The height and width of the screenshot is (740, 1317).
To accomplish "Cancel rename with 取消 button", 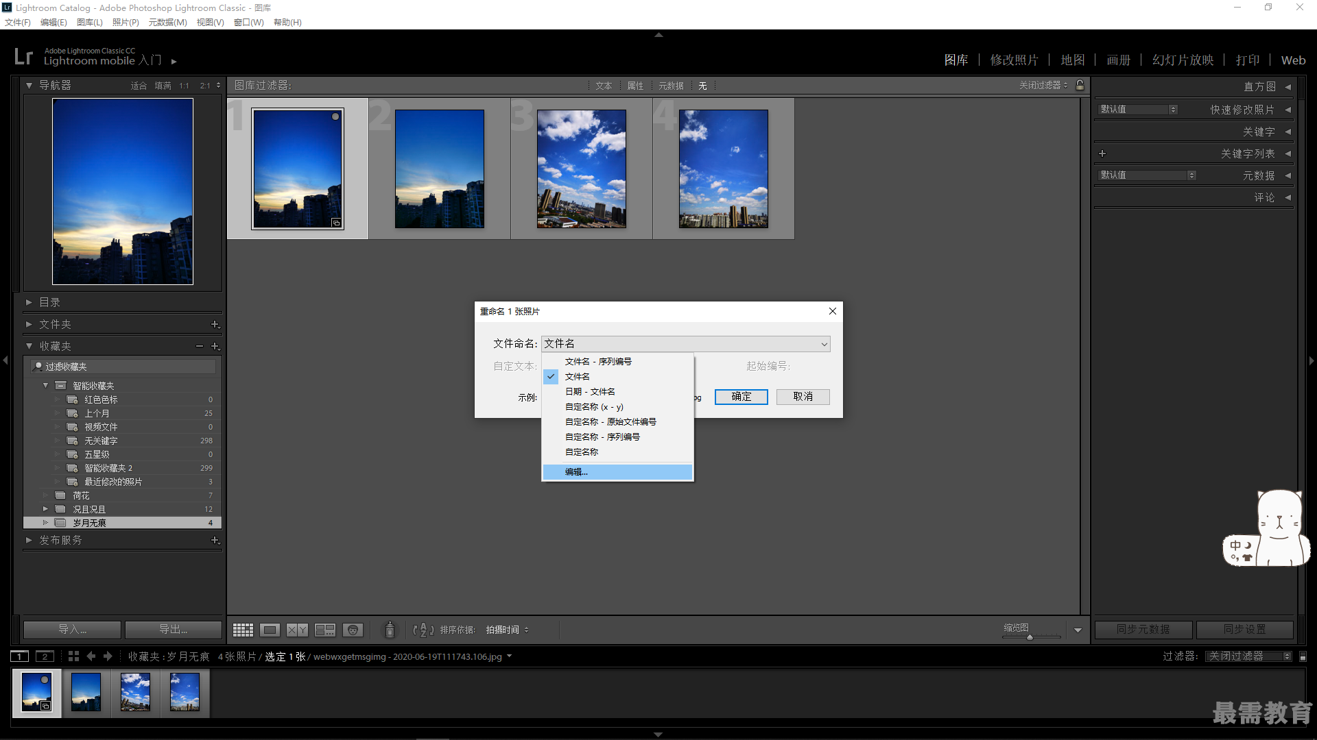I will click(x=803, y=397).
